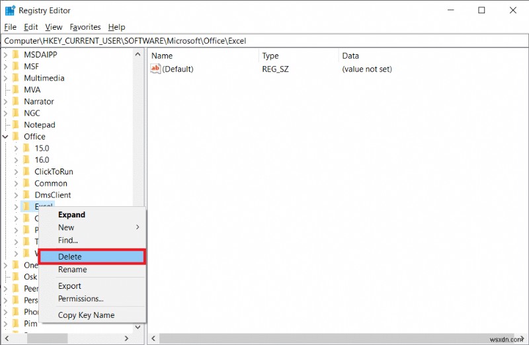Select the MVA folder icon

pyautogui.click(x=15, y=90)
